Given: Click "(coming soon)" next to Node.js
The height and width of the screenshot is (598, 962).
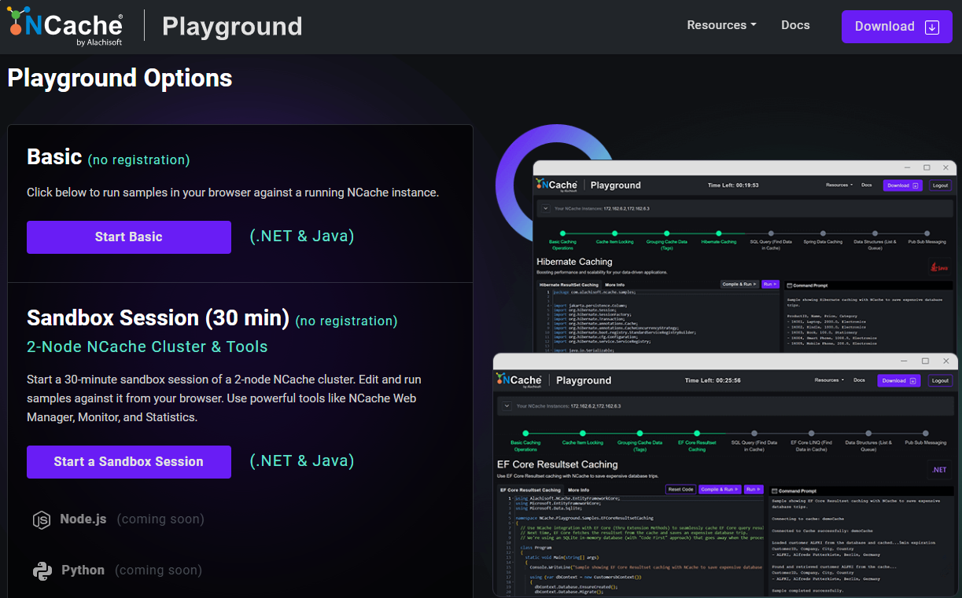Looking at the screenshot, I should tap(160, 519).
